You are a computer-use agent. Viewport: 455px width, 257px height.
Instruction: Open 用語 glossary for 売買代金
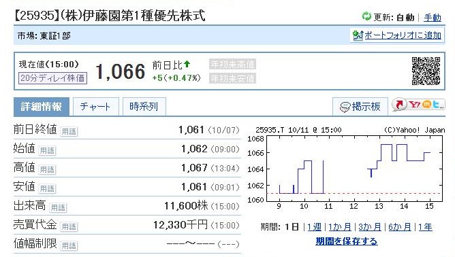tap(69, 226)
